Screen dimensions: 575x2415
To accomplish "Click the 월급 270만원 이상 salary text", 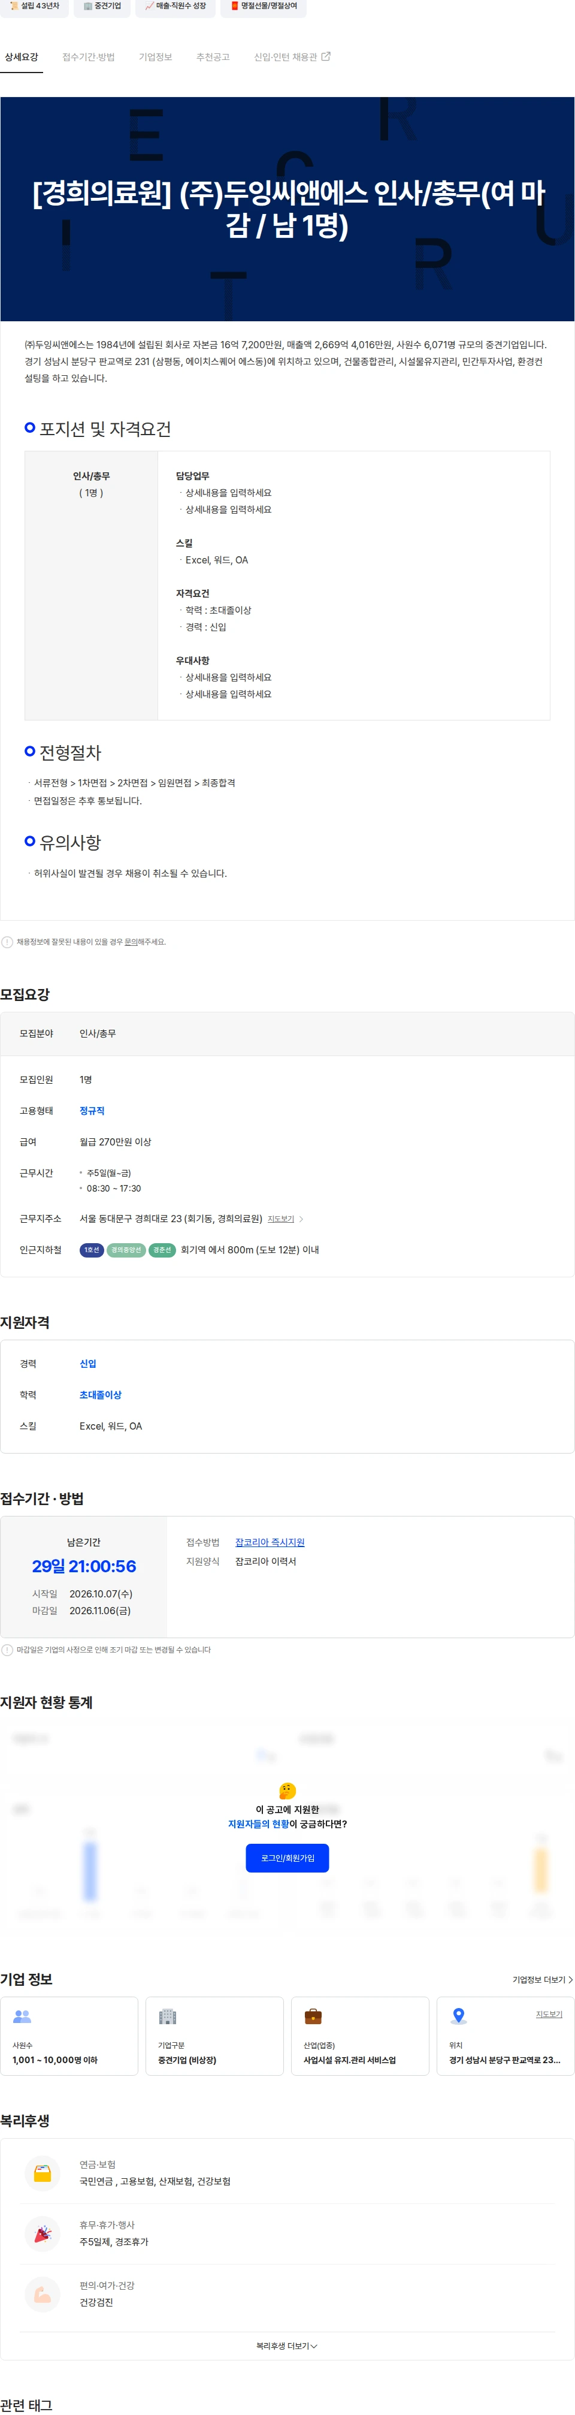I will pyautogui.click(x=115, y=1142).
